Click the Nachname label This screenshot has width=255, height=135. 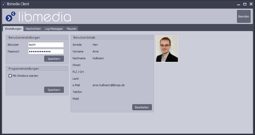pos(79,58)
